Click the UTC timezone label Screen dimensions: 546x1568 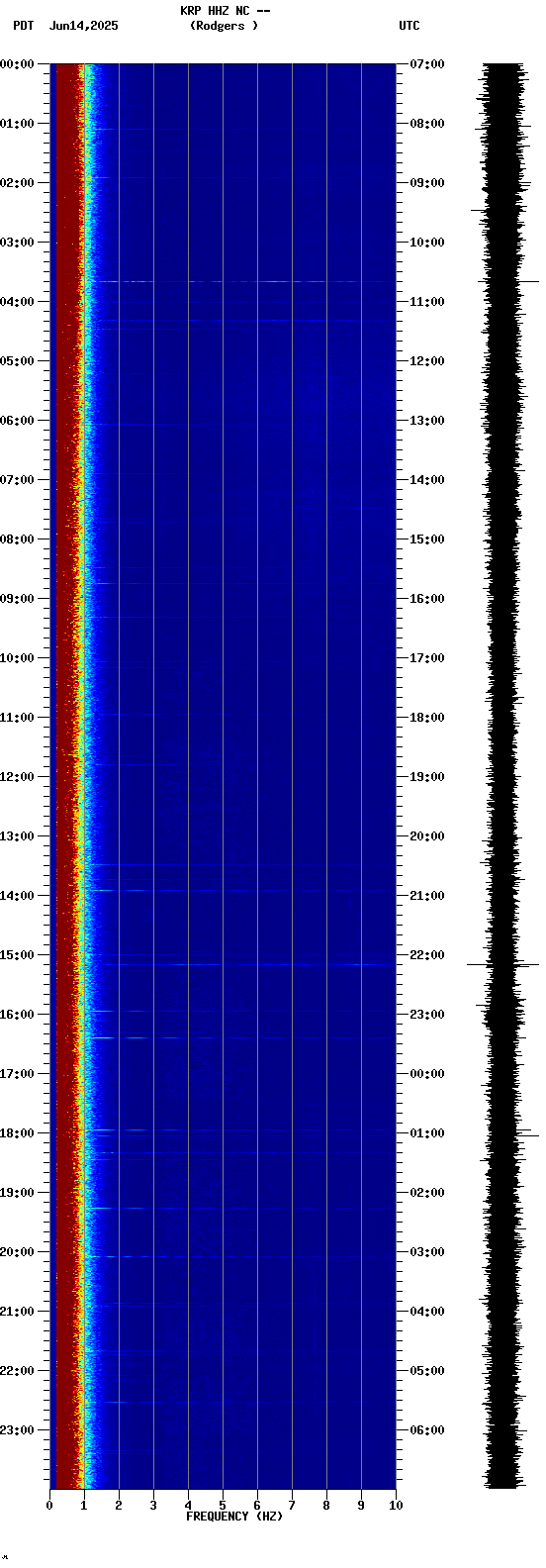click(409, 26)
